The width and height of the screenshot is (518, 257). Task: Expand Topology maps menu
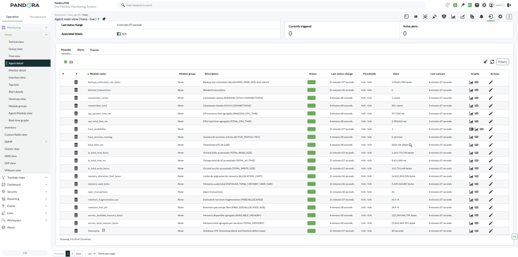click(46, 178)
